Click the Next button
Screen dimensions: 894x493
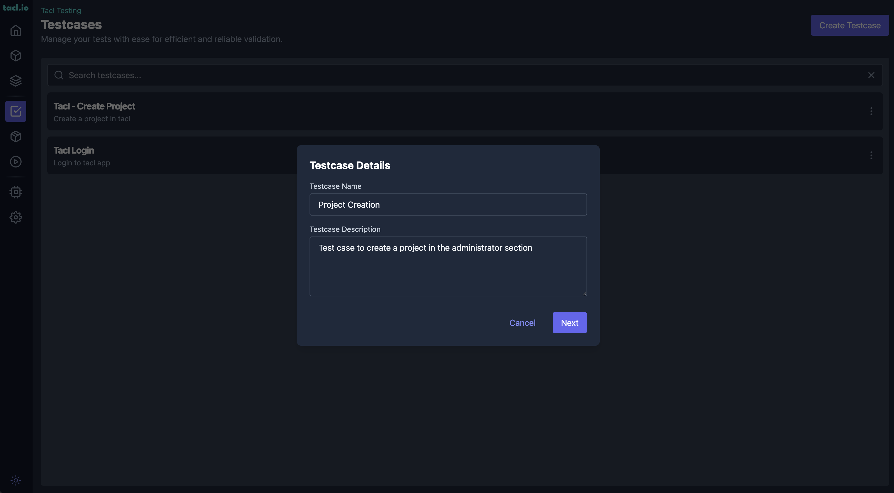pyautogui.click(x=569, y=323)
